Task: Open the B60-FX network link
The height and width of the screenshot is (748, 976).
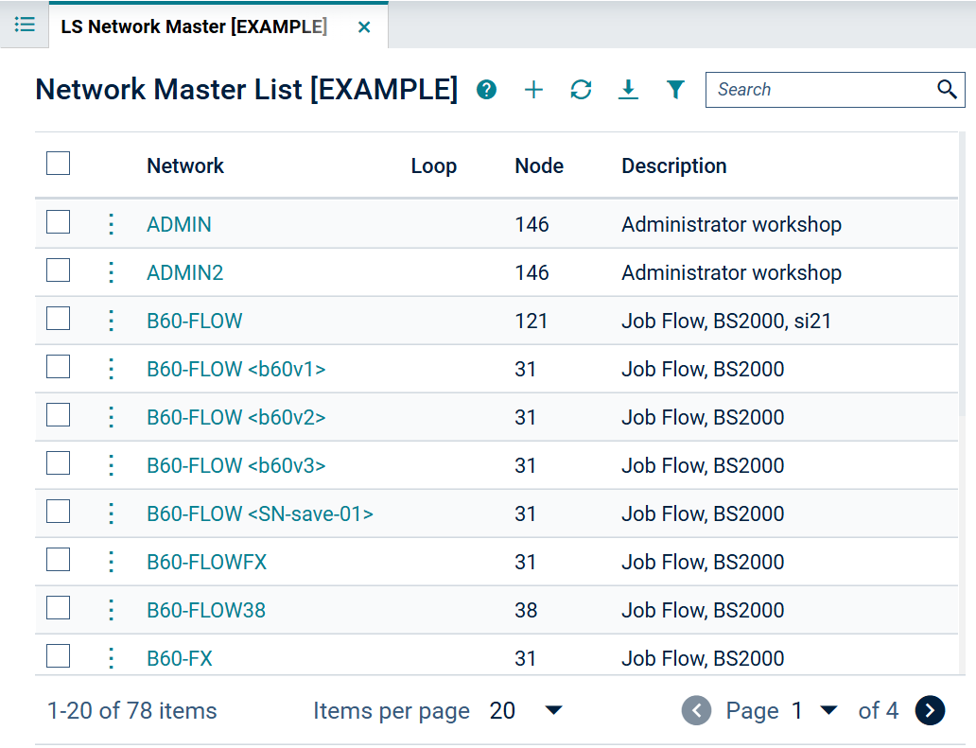Action: point(180,658)
